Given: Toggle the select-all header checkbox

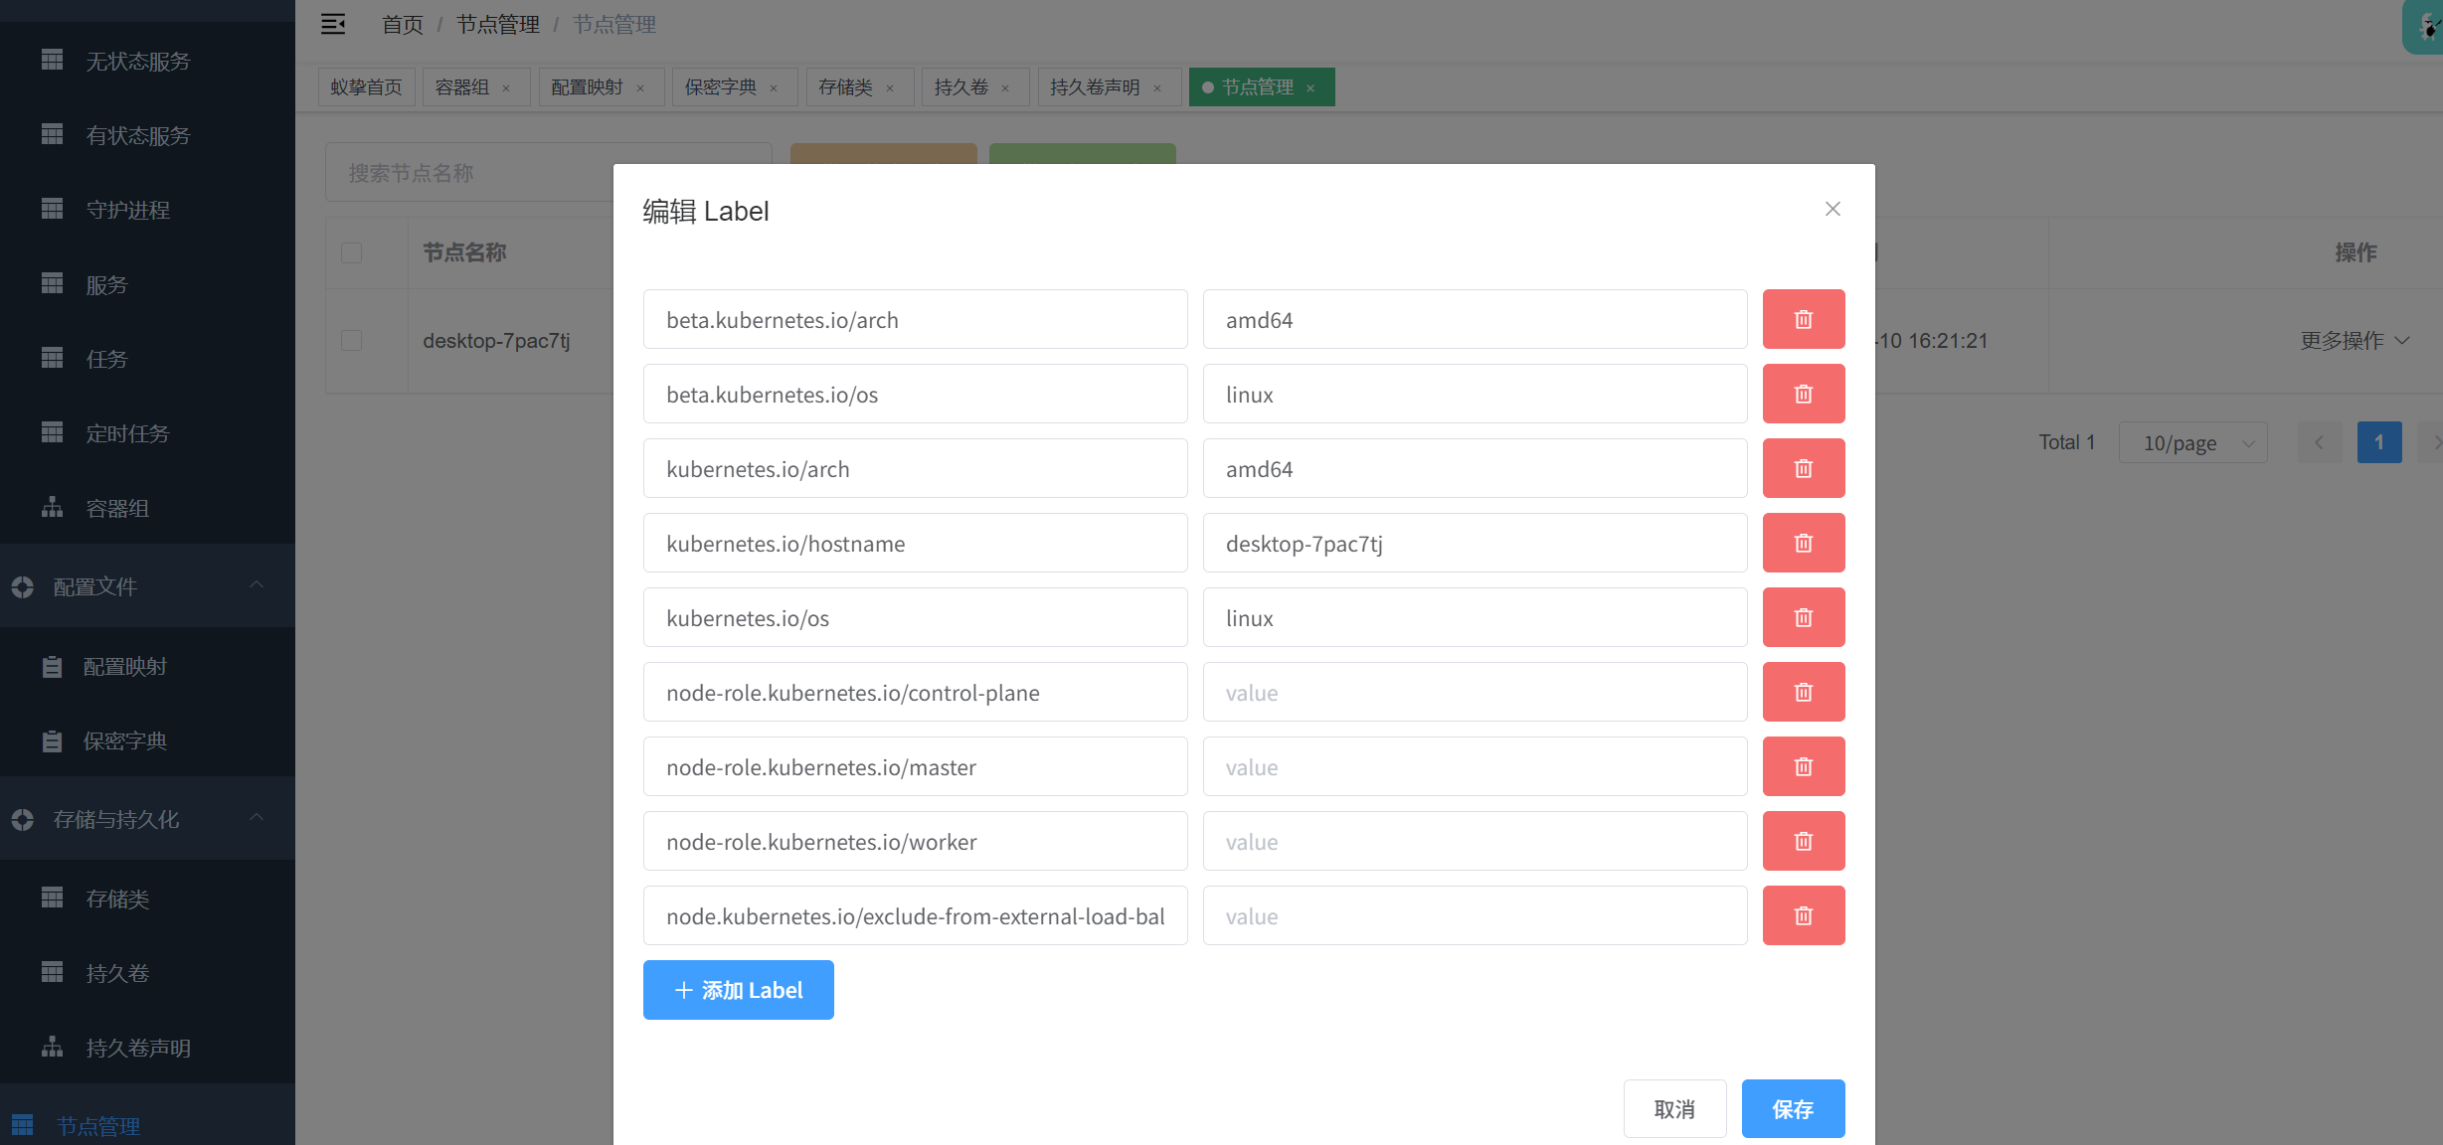Looking at the screenshot, I should click(351, 252).
